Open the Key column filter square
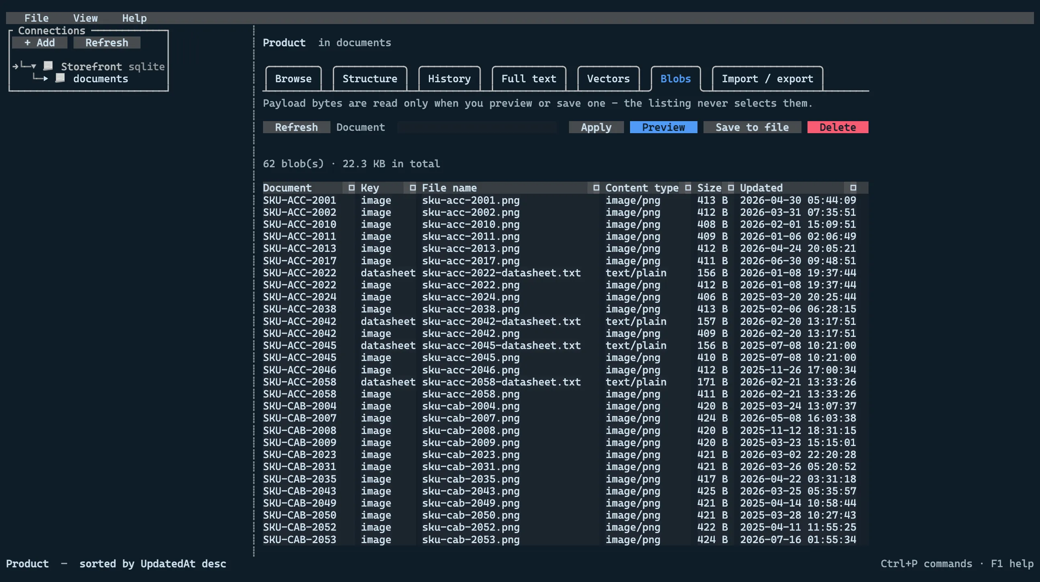Viewport: 1040px width, 582px height. 413,188
